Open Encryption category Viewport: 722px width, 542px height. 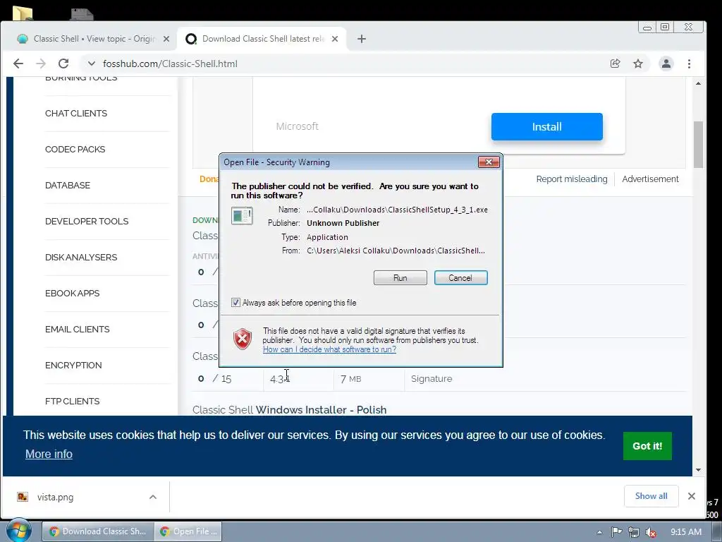coord(73,365)
